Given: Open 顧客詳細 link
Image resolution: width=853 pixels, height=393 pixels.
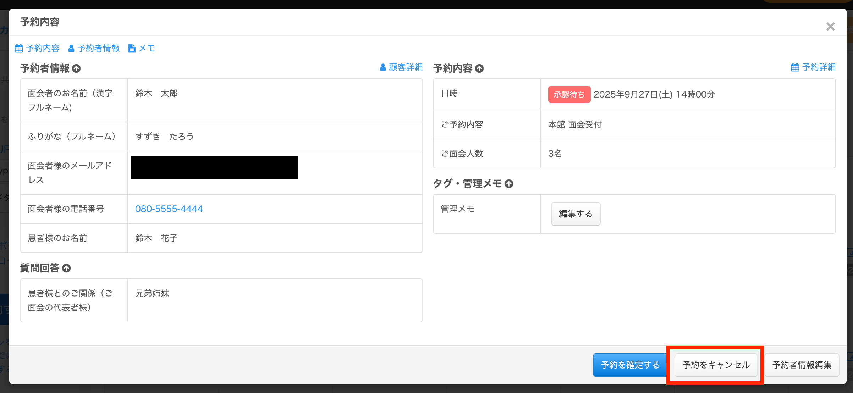Looking at the screenshot, I should (x=406, y=67).
